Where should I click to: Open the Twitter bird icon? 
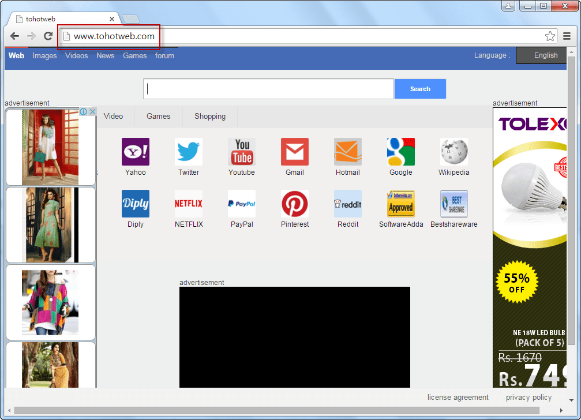pyautogui.click(x=189, y=152)
